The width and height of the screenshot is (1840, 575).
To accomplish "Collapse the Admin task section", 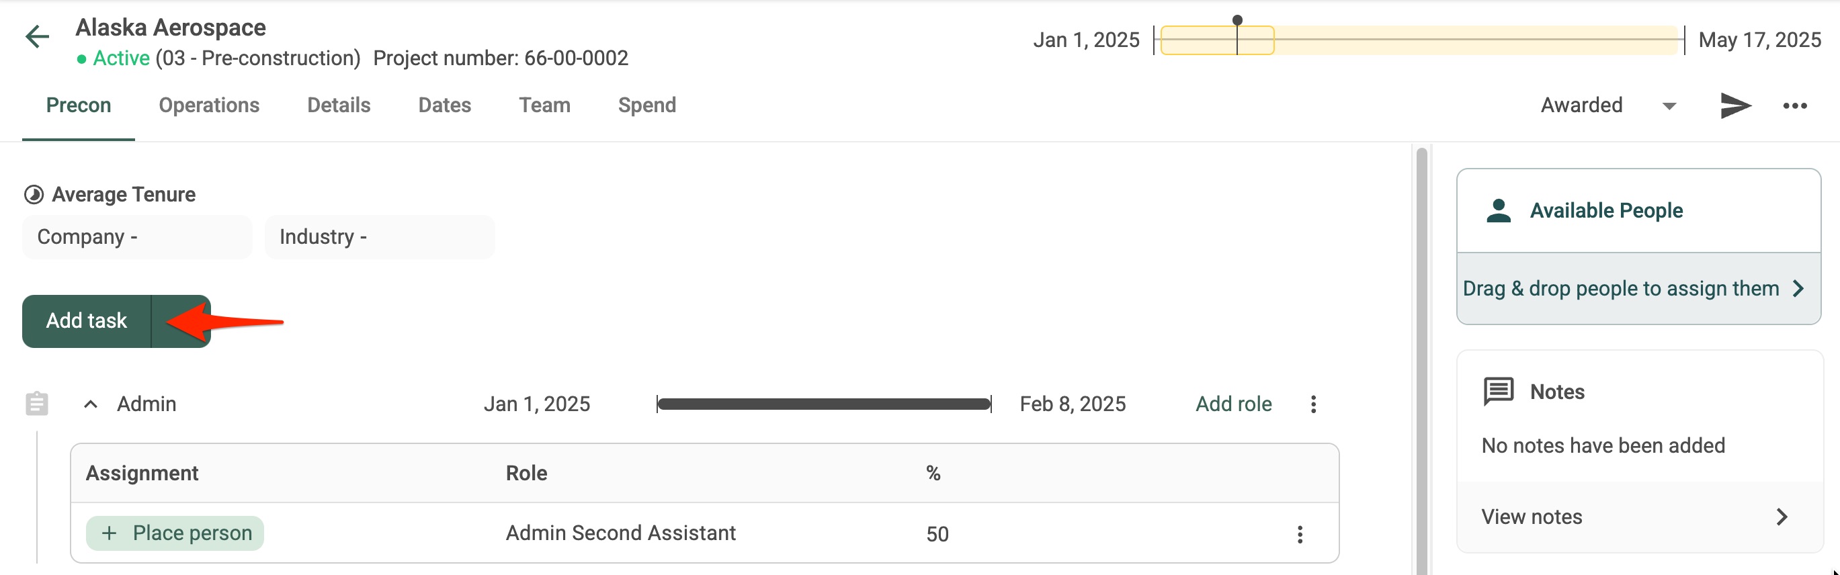I will [91, 404].
